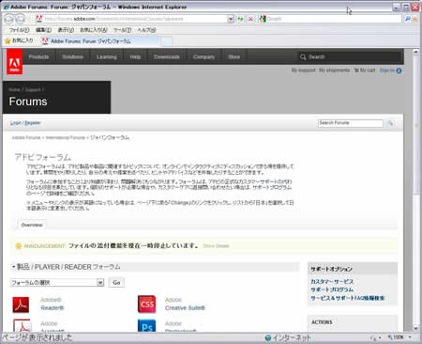The height and width of the screenshot is (344, 422).
Task: Click the red Adobe logo
Action: (x=14, y=62)
